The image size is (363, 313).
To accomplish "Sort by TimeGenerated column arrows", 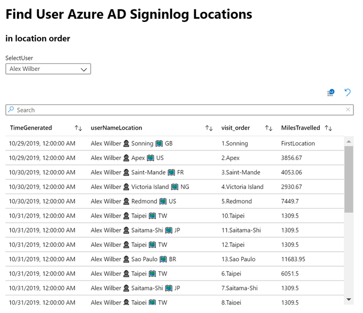I will [78, 128].
